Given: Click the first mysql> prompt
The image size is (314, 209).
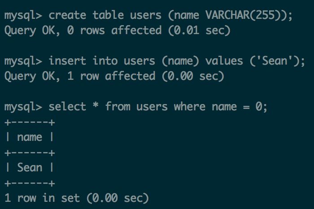Looking at the screenshot, I should tap(23, 16).
